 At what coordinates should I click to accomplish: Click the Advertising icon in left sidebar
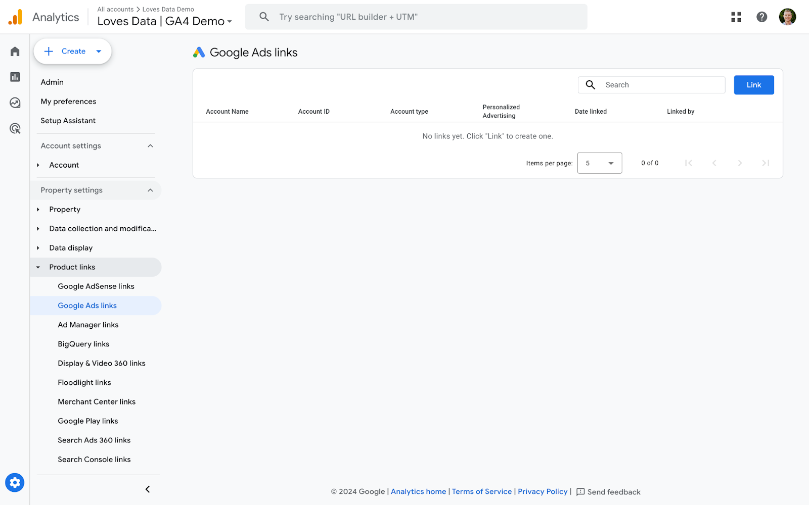pyautogui.click(x=15, y=128)
